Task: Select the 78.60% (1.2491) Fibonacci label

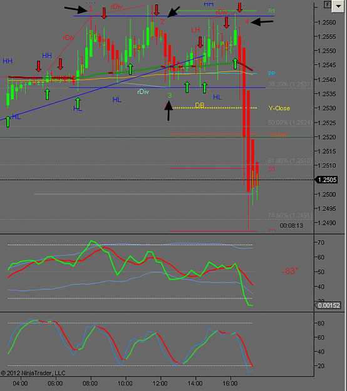Action: 290,215
